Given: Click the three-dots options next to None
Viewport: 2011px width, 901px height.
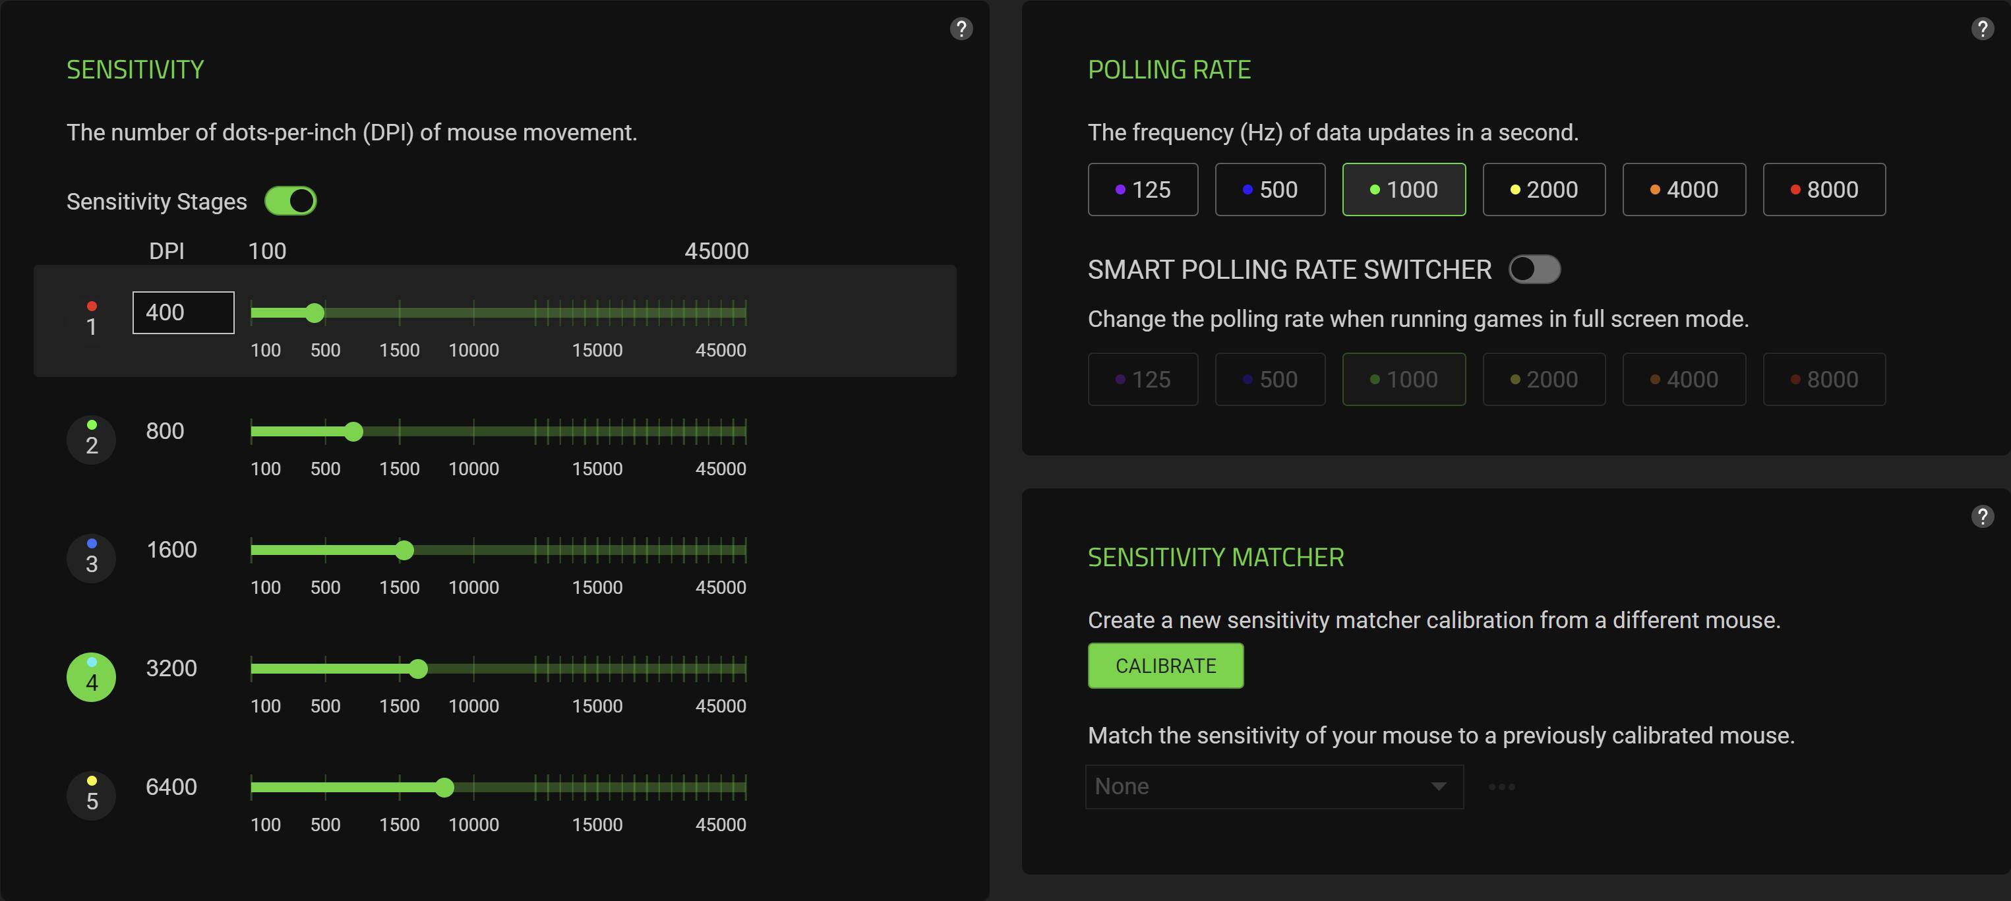Looking at the screenshot, I should point(1501,786).
